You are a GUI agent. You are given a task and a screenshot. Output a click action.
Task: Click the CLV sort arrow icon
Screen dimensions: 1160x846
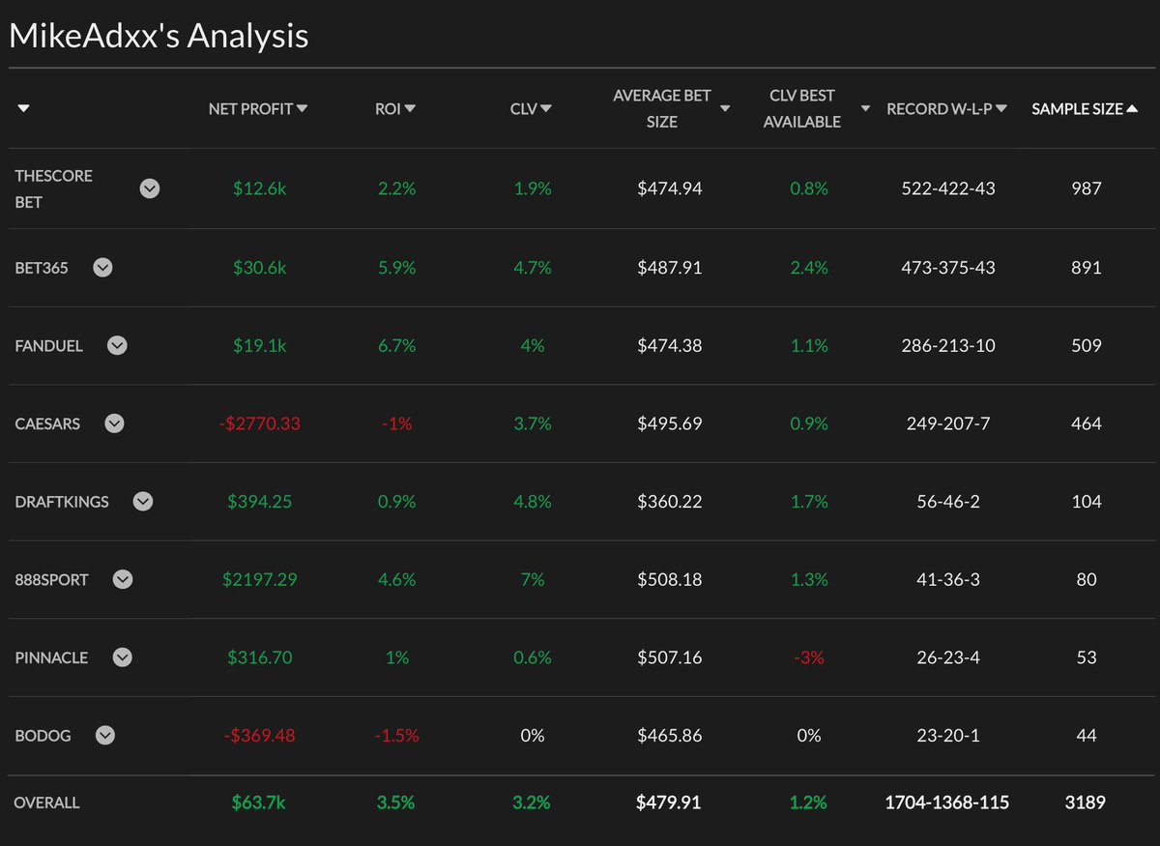[x=546, y=109]
